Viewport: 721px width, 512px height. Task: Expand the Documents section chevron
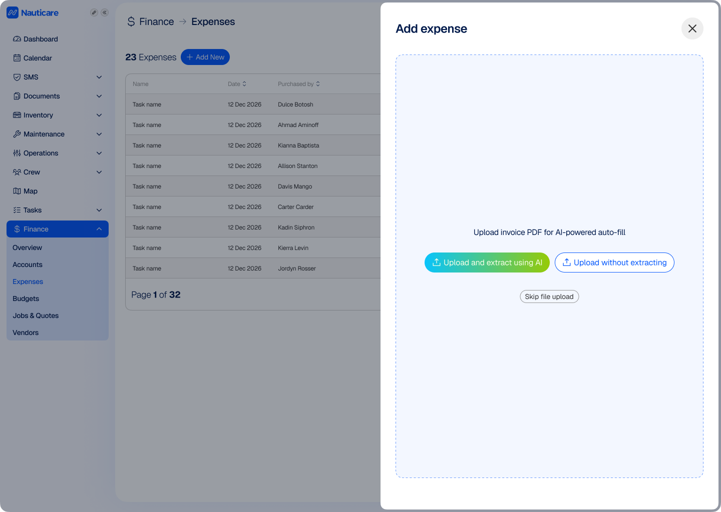coord(99,96)
